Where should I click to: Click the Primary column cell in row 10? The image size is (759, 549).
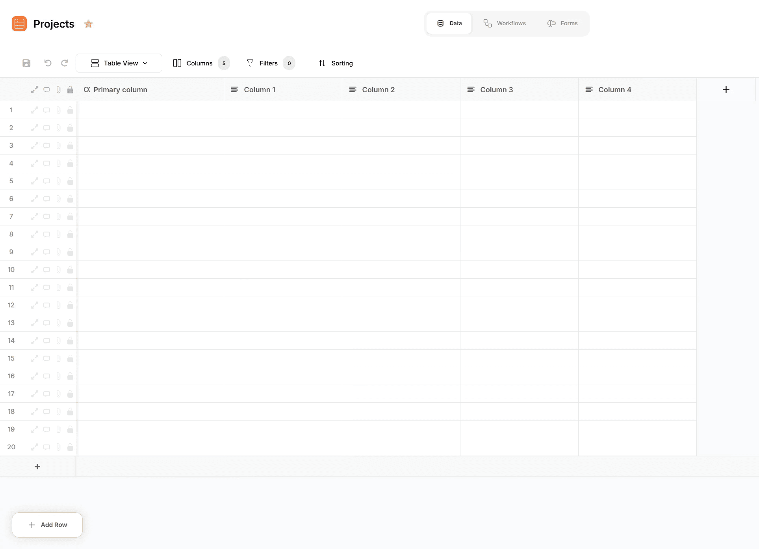(x=150, y=270)
